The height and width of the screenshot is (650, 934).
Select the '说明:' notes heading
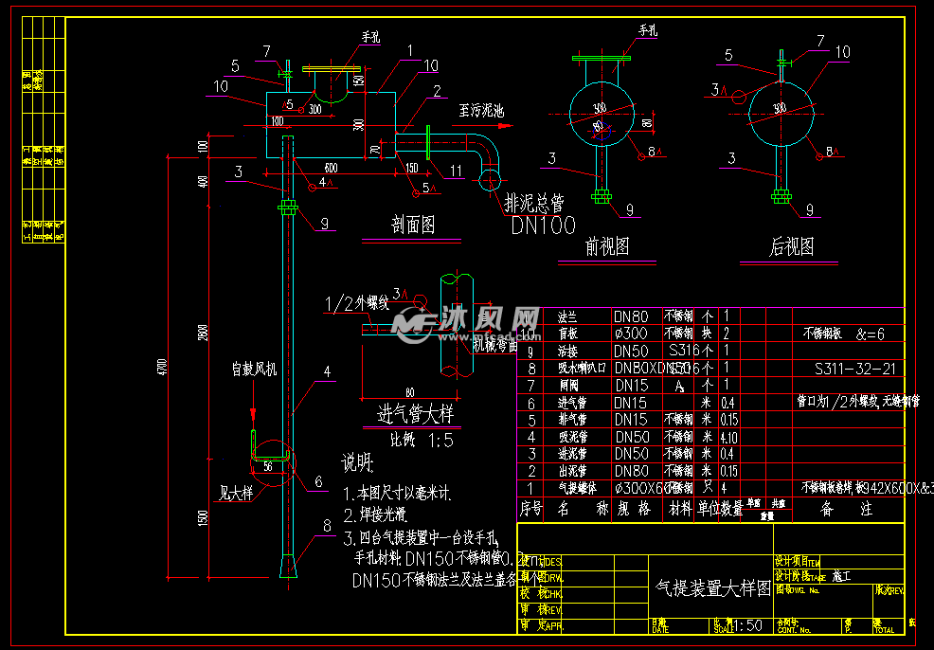[x=357, y=462]
